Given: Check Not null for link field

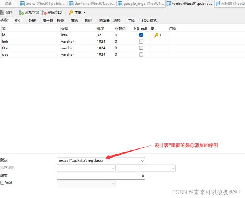Looking at the screenshot, I should click(x=141, y=42).
